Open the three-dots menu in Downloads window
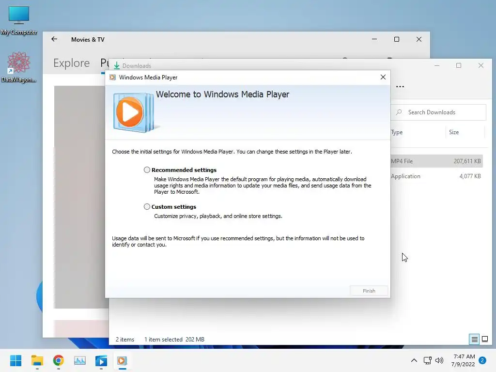Screen dimensions: 496x372 point(400,86)
